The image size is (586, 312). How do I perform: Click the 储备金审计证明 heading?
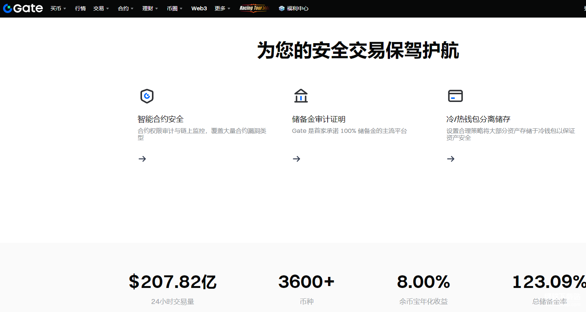click(318, 119)
